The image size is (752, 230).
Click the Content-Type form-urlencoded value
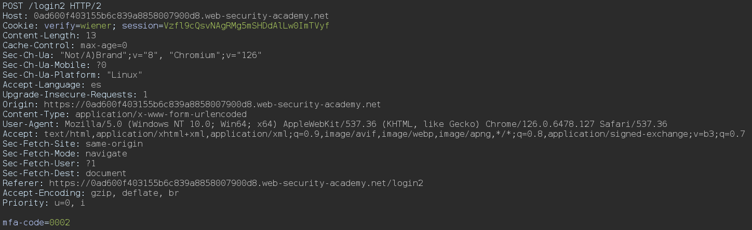160,114
